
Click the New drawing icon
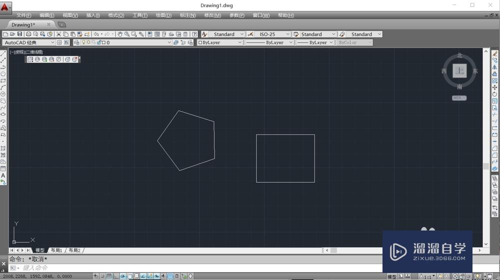[5, 34]
